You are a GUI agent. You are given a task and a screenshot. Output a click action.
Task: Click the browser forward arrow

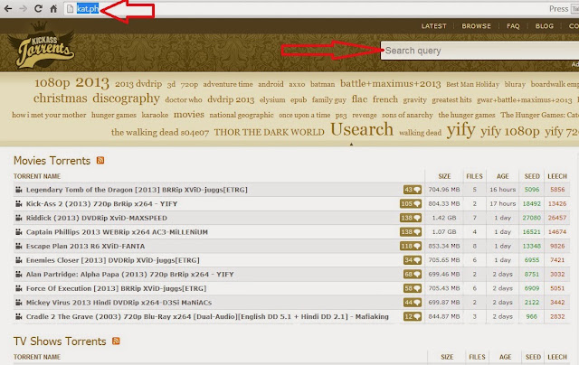coord(23,8)
